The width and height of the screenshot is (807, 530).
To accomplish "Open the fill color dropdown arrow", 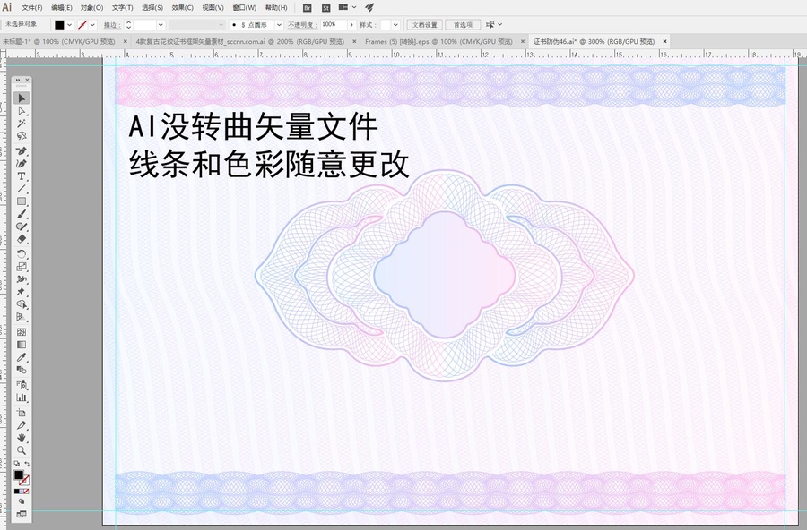I will (69, 25).
